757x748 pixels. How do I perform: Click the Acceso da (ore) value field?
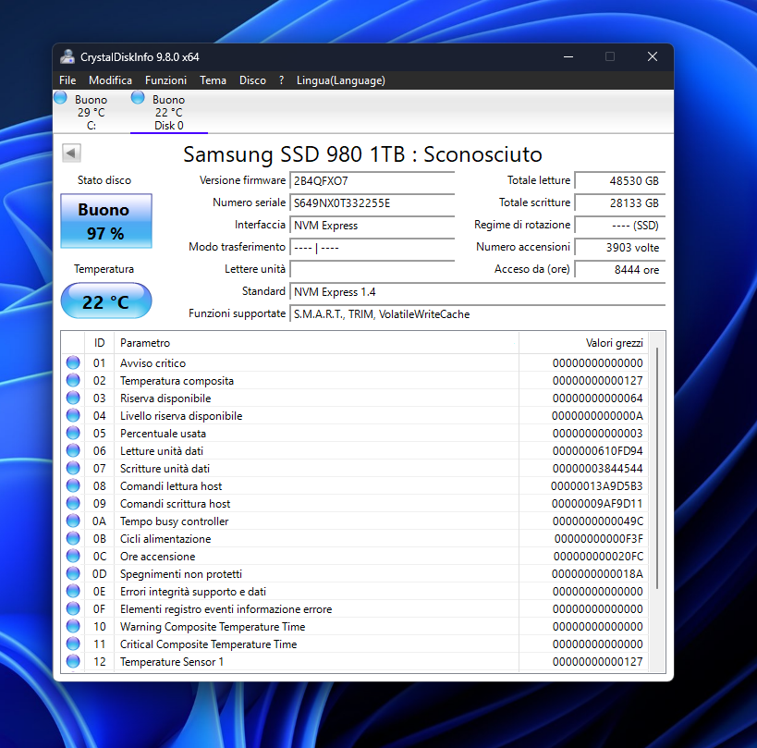pos(620,269)
